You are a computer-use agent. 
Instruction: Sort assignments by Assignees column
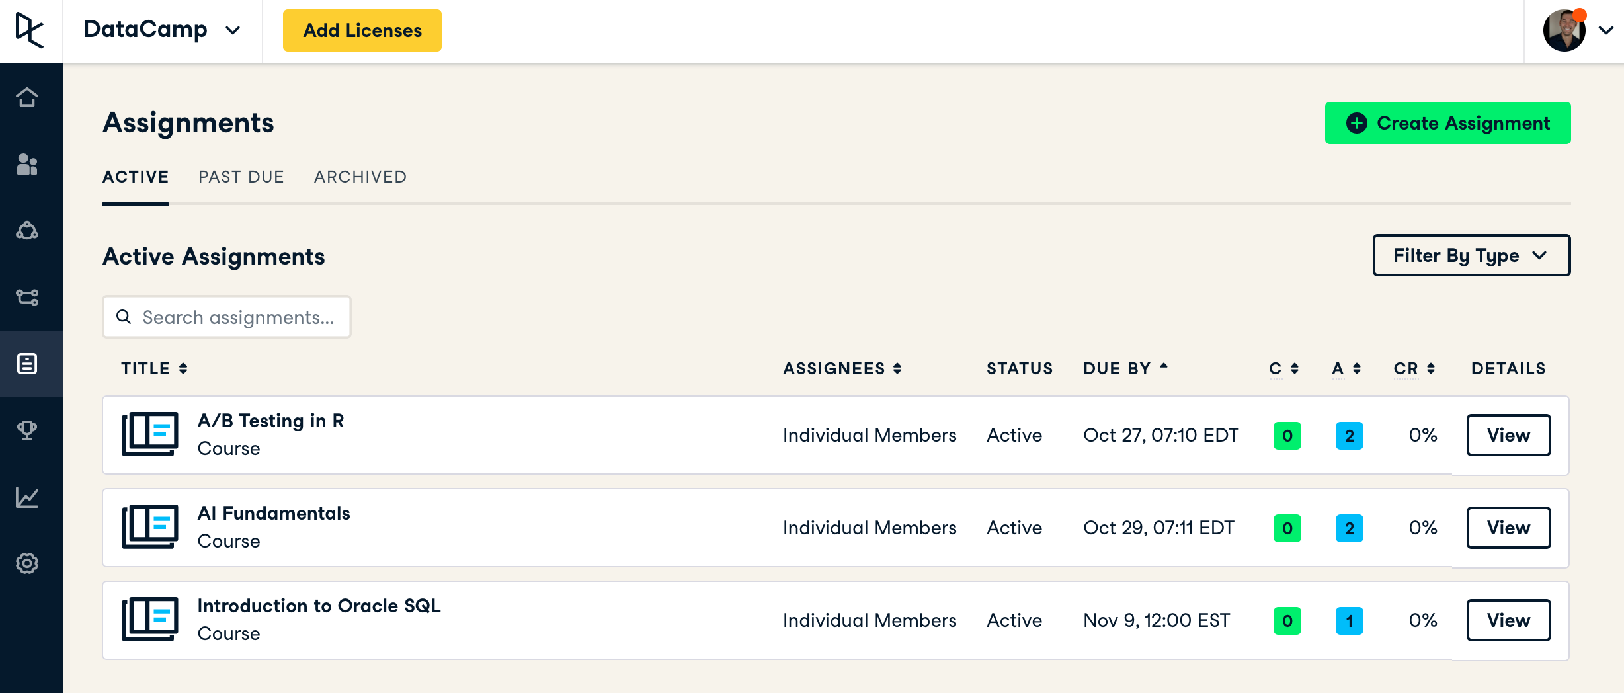[x=842, y=368]
